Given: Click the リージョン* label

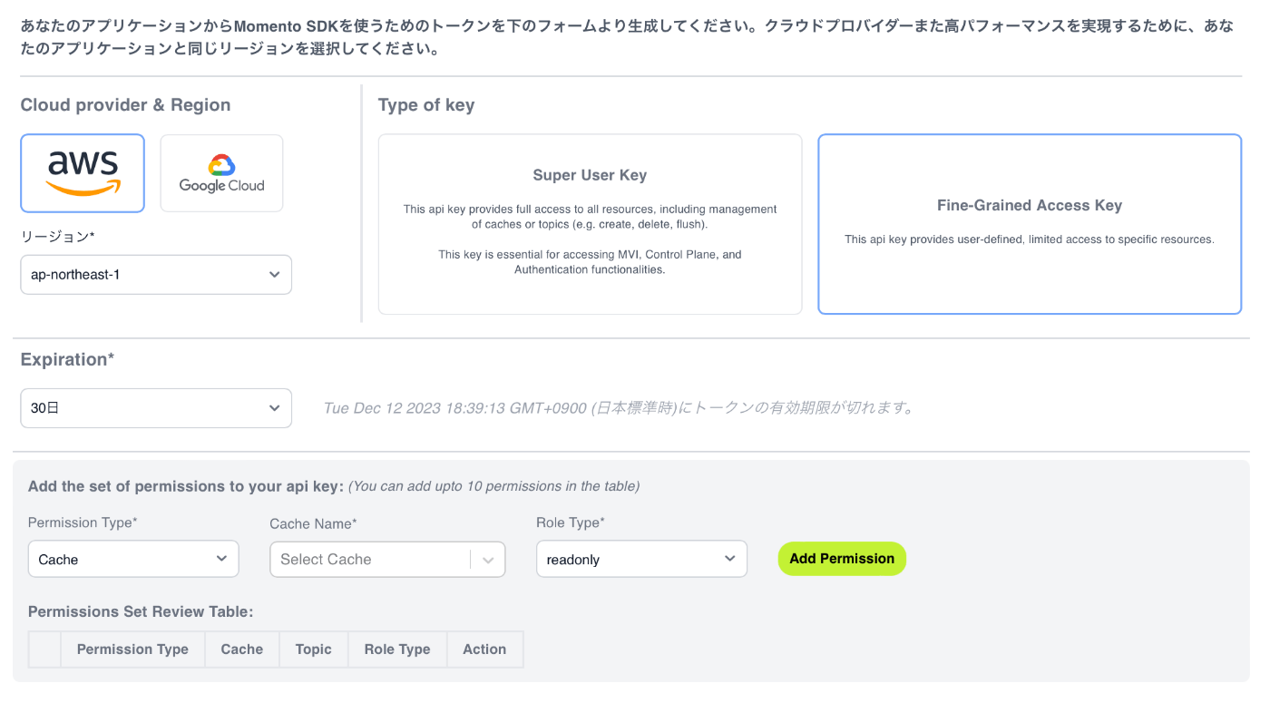Looking at the screenshot, I should [x=57, y=237].
